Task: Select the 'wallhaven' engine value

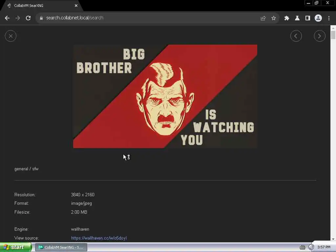Action: pyautogui.click(x=80, y=229)
